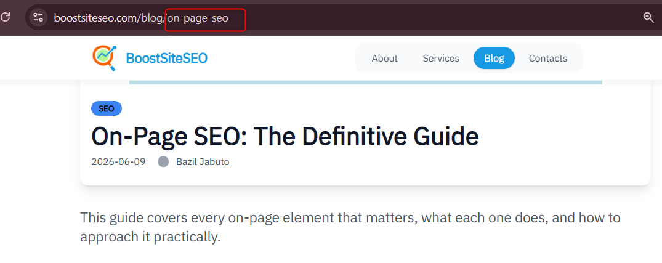Open author Bazil Jabuto's name
This screenshot has width=662, height=263.
[203, 162]
